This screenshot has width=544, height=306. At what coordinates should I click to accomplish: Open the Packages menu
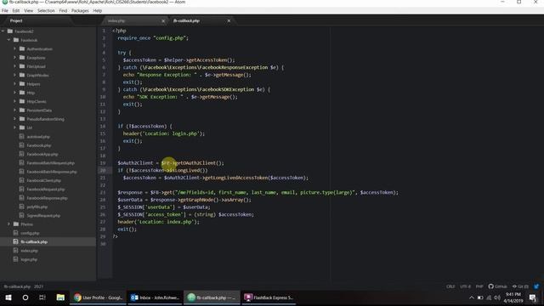[80, 11]
